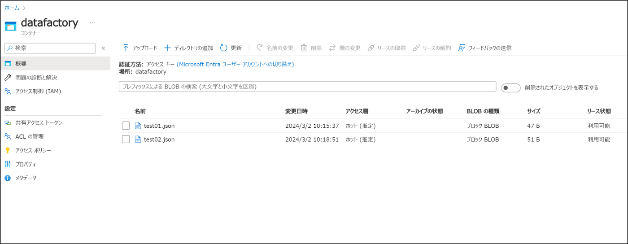
Task: Click the file icon of test01.json
Action: pos(138,126)
